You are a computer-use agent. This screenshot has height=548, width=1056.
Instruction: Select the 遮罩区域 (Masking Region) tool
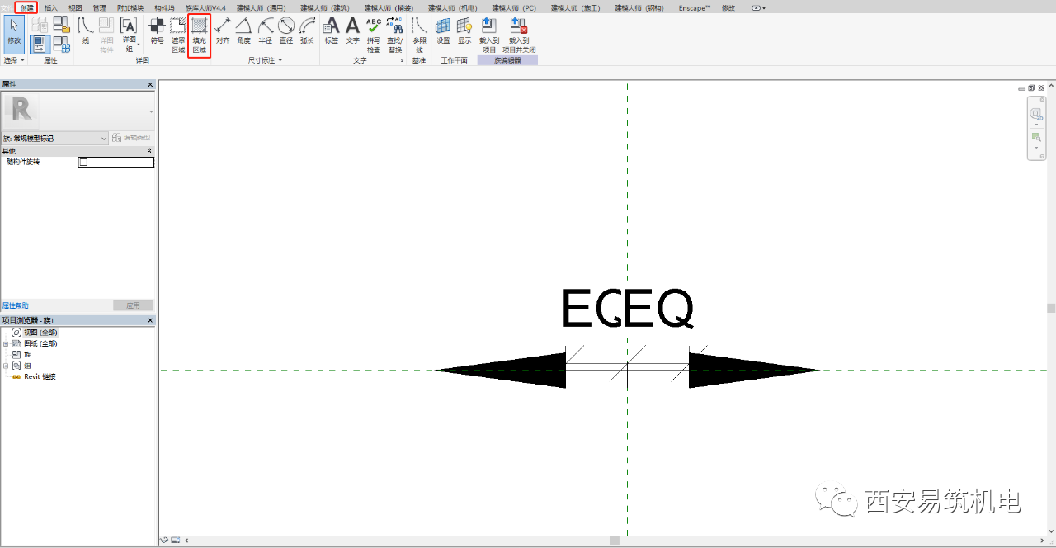[x=178, y=35]
